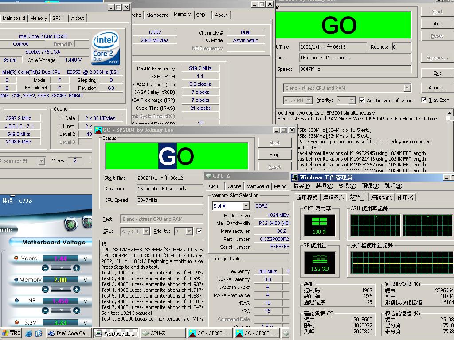454x340 pixels.
Task: Click the Memory indicator light
Action: click(x=16, y=280)
